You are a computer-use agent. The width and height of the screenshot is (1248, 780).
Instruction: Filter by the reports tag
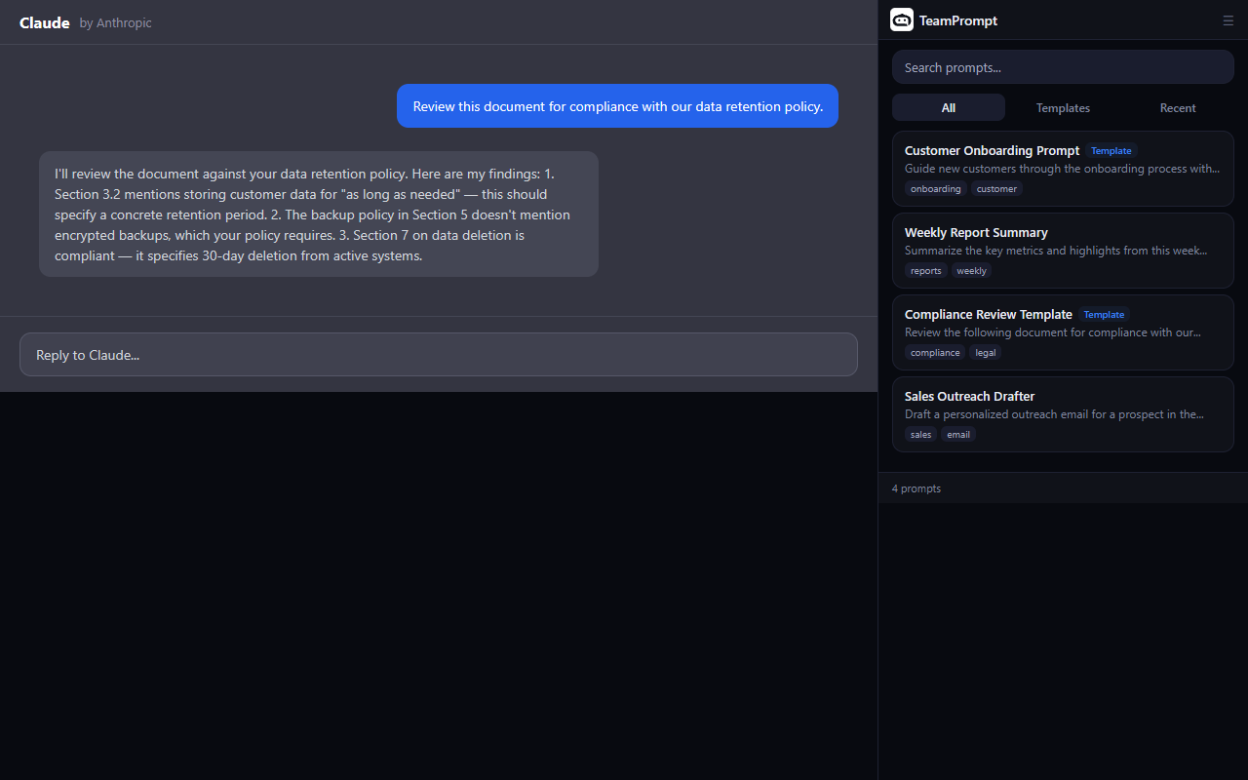925,271
